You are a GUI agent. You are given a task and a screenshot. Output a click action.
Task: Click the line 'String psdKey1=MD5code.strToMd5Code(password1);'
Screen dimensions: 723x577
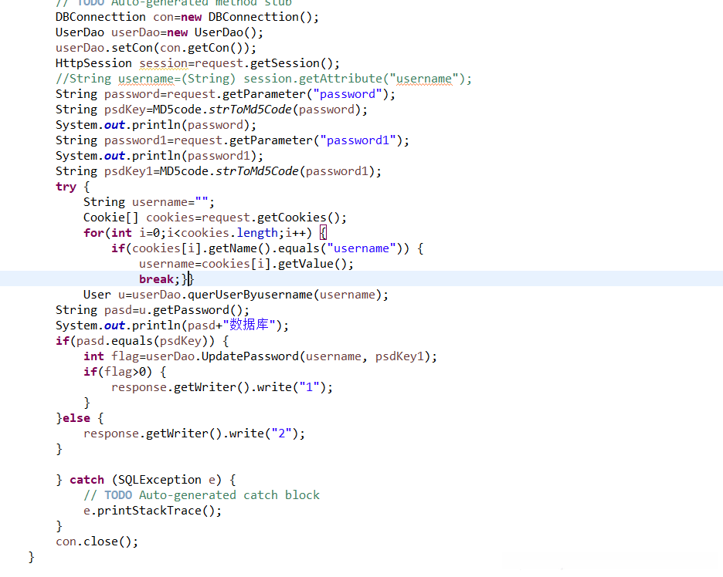coord(219,171)
